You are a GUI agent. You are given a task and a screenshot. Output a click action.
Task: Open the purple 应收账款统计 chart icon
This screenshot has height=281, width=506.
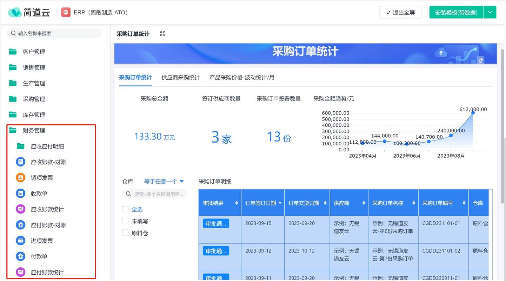[21, 209]
